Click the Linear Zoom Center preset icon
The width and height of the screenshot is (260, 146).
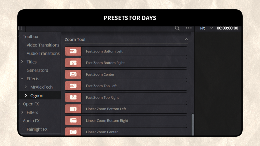point(73,132)
